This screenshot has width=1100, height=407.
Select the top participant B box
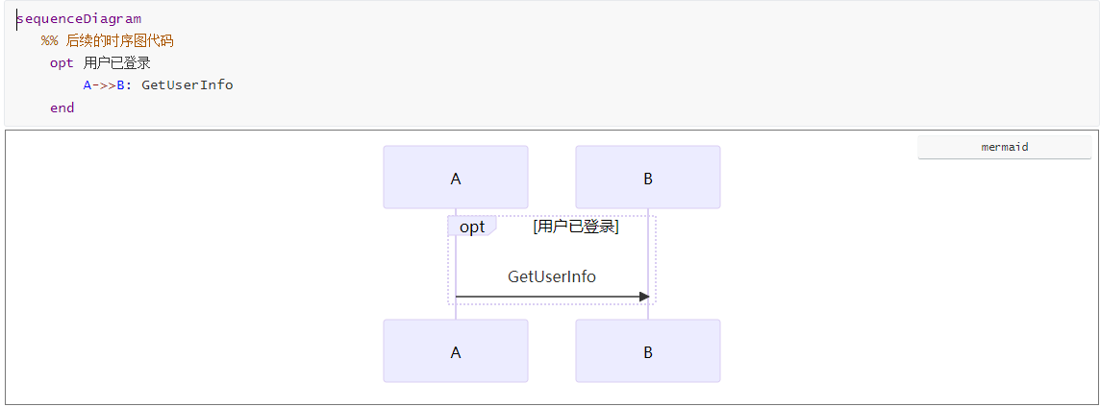click(x=648, y=178)
